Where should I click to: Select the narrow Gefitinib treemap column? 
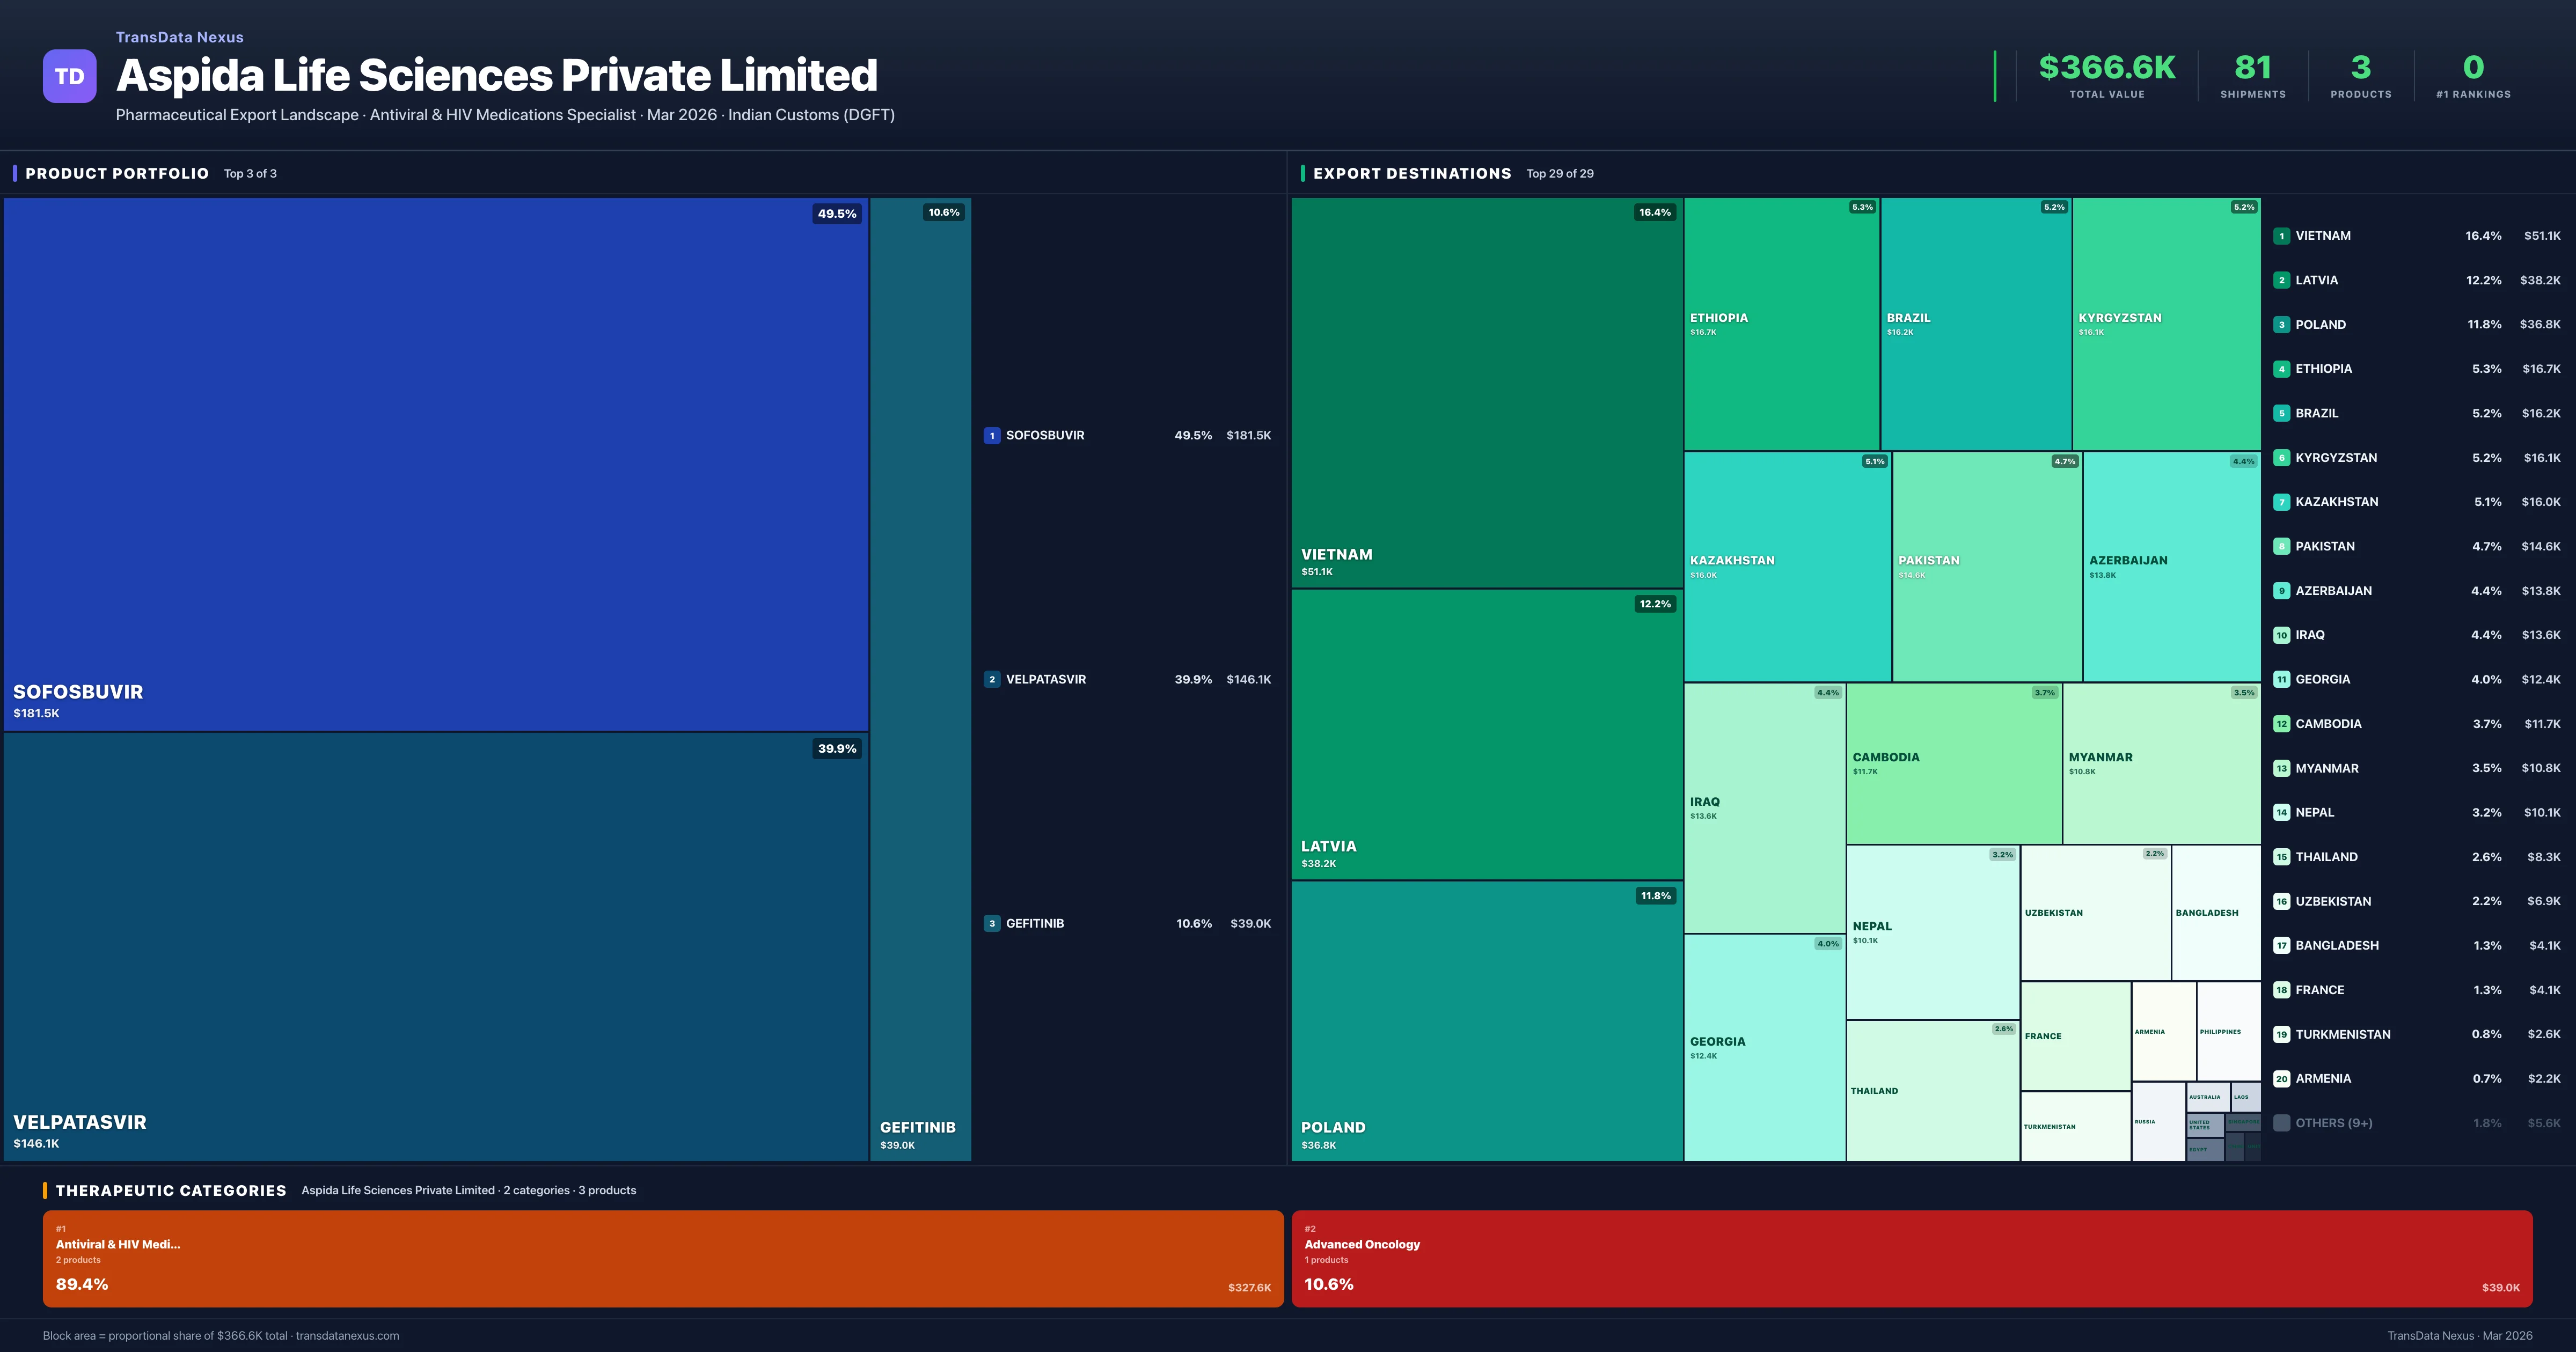click(920, 678)
